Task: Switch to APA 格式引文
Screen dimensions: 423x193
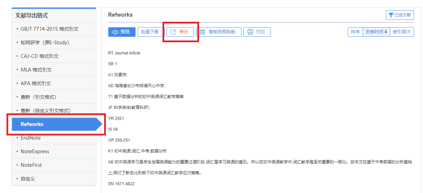Action: [54, 84]
